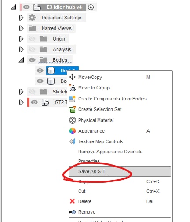
Task: Collapse the E3 Idler hub v4 root node
Action: point(14,7)
